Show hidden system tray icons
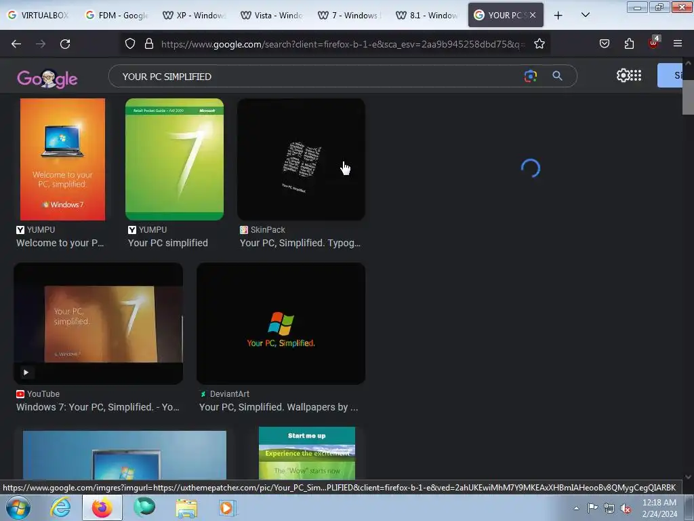This screenshot has width=694, height=521. click(x=576, y=508)
